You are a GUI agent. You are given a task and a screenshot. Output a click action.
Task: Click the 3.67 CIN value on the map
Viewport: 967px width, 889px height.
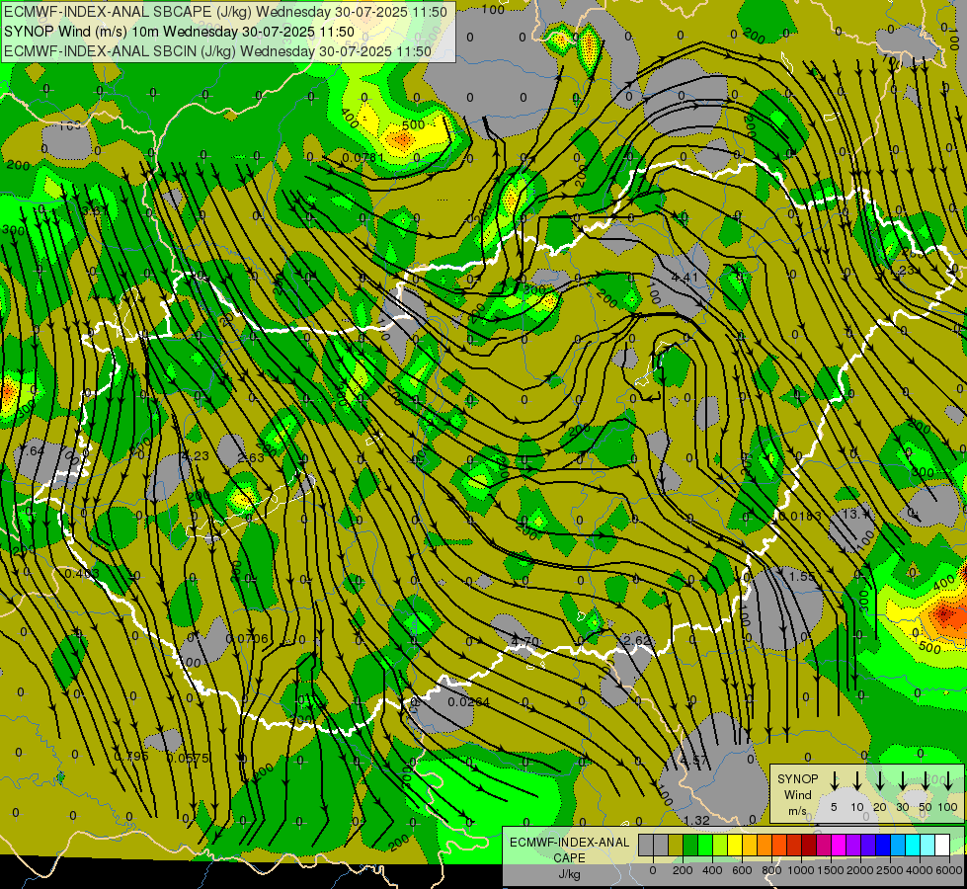(x=95, y=210)
